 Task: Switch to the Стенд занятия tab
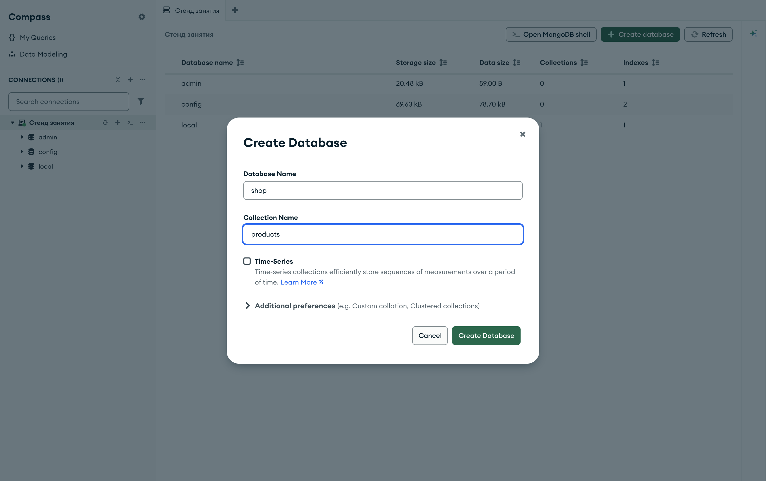191,10
